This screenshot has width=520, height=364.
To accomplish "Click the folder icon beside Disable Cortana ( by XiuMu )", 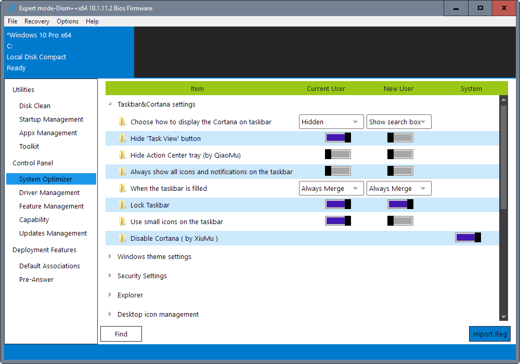I will pyautogui.click(x=121, y=238).
